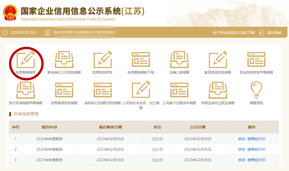Image resolution: width=289 pixels, height=171 pixels.
Task: Click 已公示 status in row 1
Action: click(158, 139)
